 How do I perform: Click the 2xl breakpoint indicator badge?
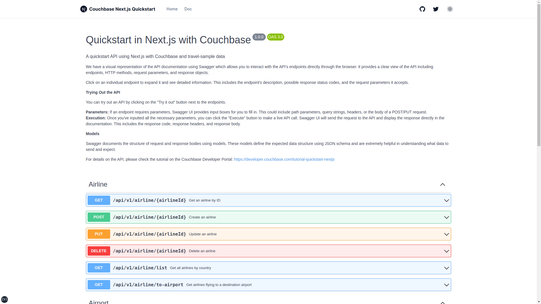tap(5, 299)
